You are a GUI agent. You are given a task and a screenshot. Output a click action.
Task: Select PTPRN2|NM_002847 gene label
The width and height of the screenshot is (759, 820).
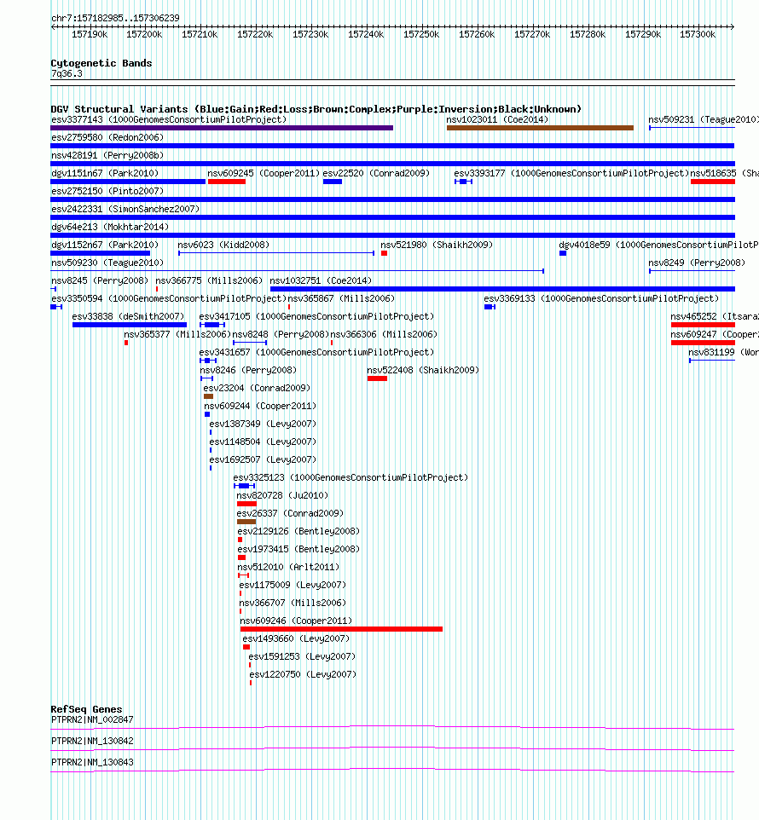tap(92, 720)
